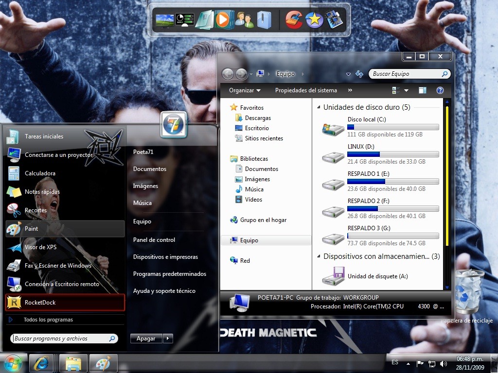Click the refresh arrows icon in address bar
The height and width of the screenshot is (373, 498).
coord(359,74)
